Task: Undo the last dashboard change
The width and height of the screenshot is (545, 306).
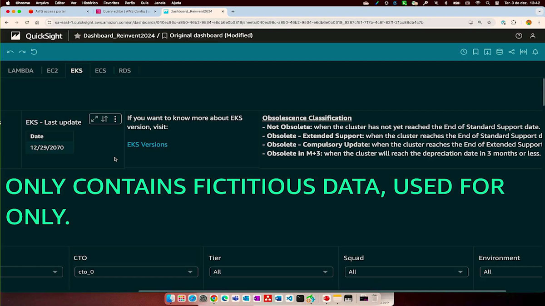Action: click(x=10, y=52)
